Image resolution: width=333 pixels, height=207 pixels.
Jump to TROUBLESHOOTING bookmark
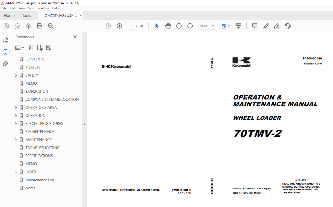pos(42,148)
